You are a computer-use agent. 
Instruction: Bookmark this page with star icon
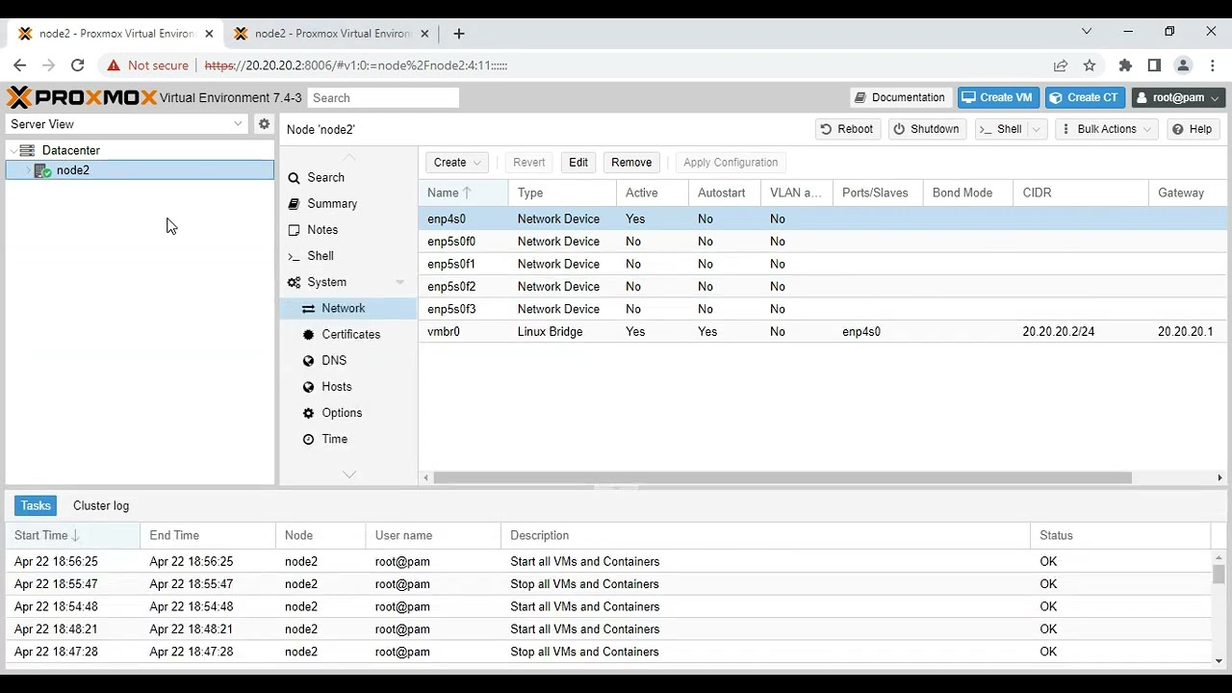click(x=1090, y=65)
